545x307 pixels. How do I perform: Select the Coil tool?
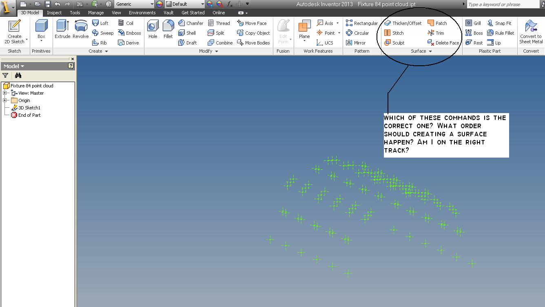pos(126,23)
